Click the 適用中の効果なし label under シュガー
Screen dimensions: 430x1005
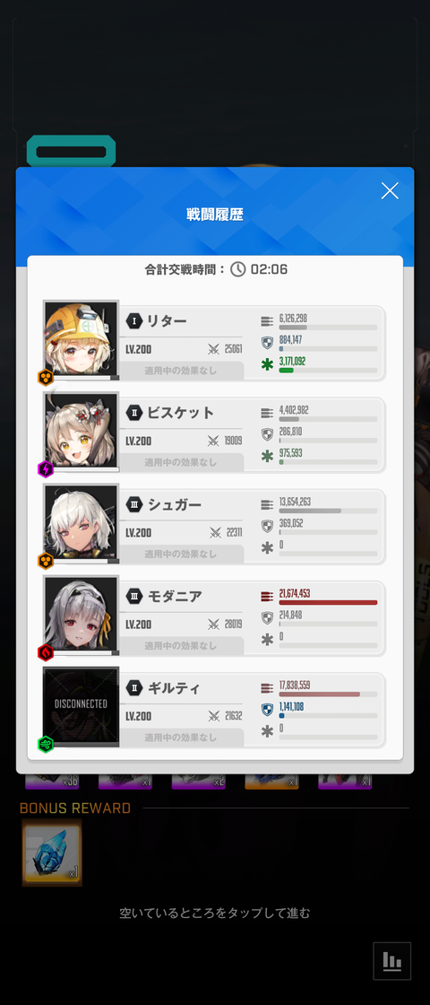181,553
